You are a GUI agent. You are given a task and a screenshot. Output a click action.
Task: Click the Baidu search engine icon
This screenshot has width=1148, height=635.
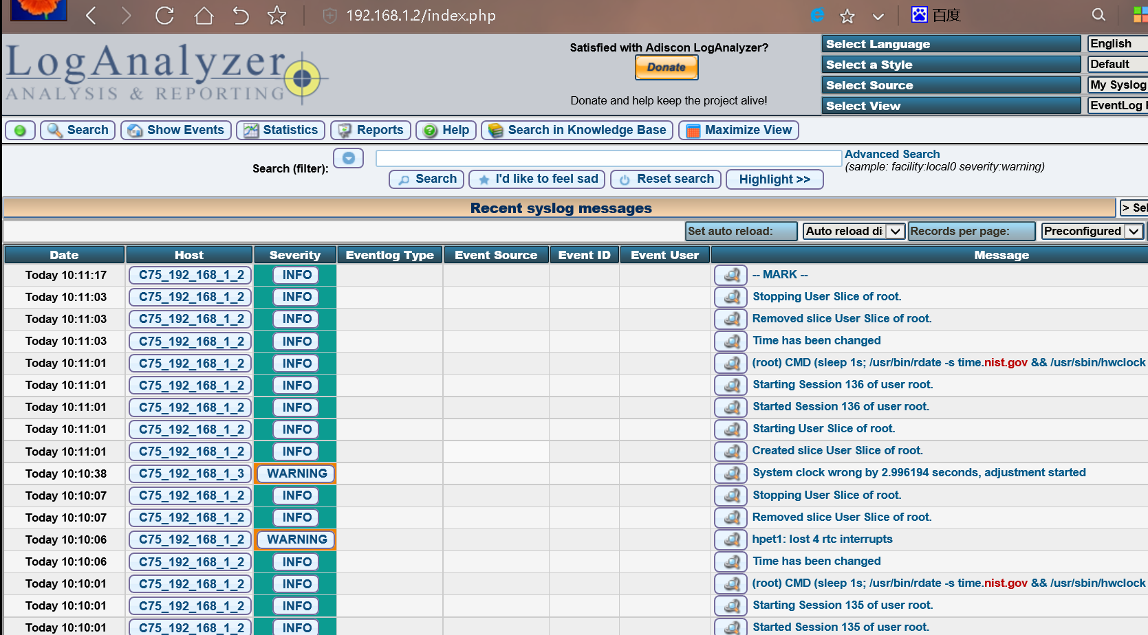(920, 14)
